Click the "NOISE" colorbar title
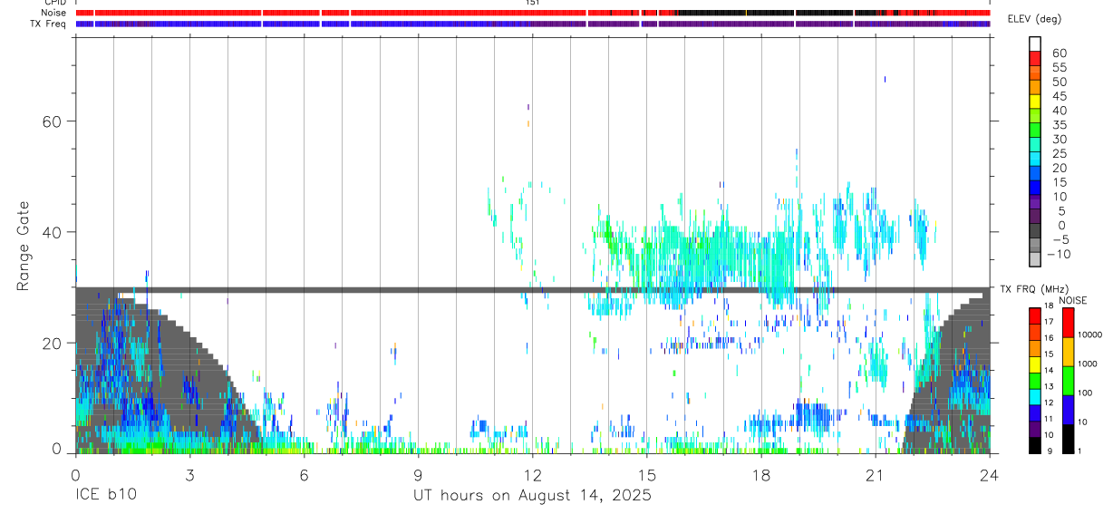1113x514 pixels. coord(1071,300)
